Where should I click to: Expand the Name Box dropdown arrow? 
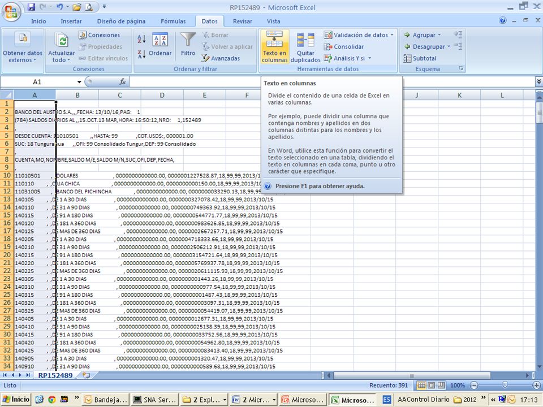[x=79, y=82]
